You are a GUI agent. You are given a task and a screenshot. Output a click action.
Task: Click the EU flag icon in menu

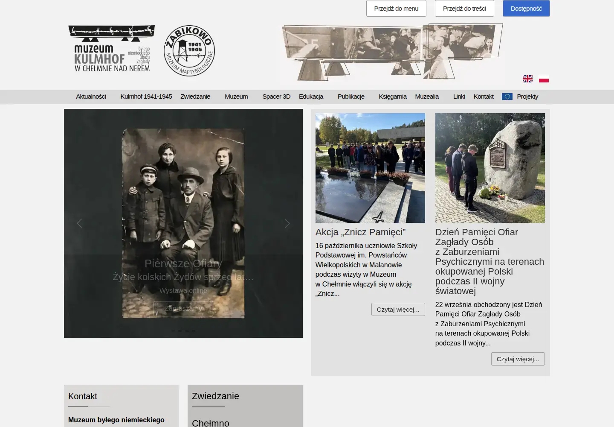pos(507,97)
